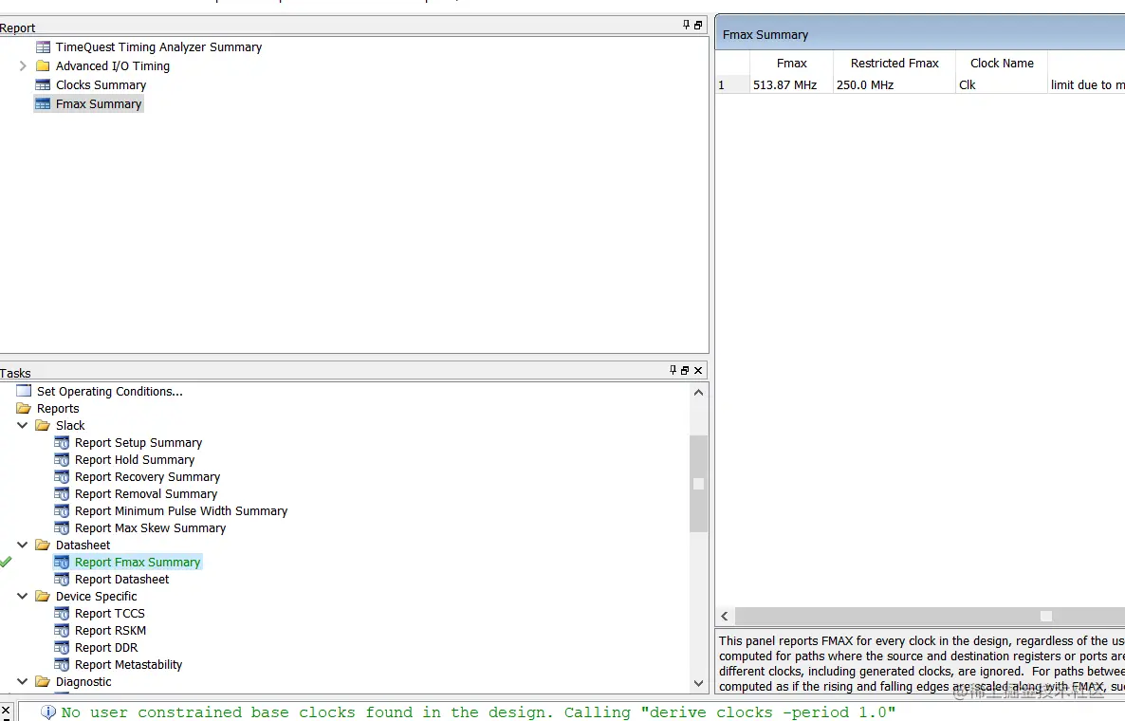
Task: Select the 513.87 MHz Fmax cell
Action: [x=791, y=84]
